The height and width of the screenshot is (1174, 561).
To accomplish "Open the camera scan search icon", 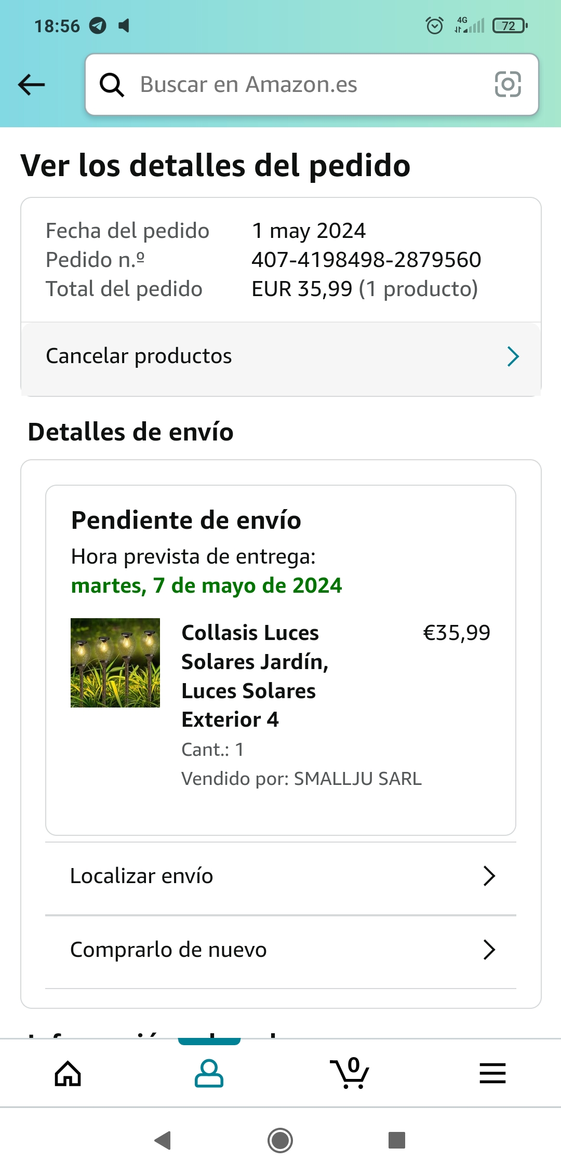I will 507,85.
